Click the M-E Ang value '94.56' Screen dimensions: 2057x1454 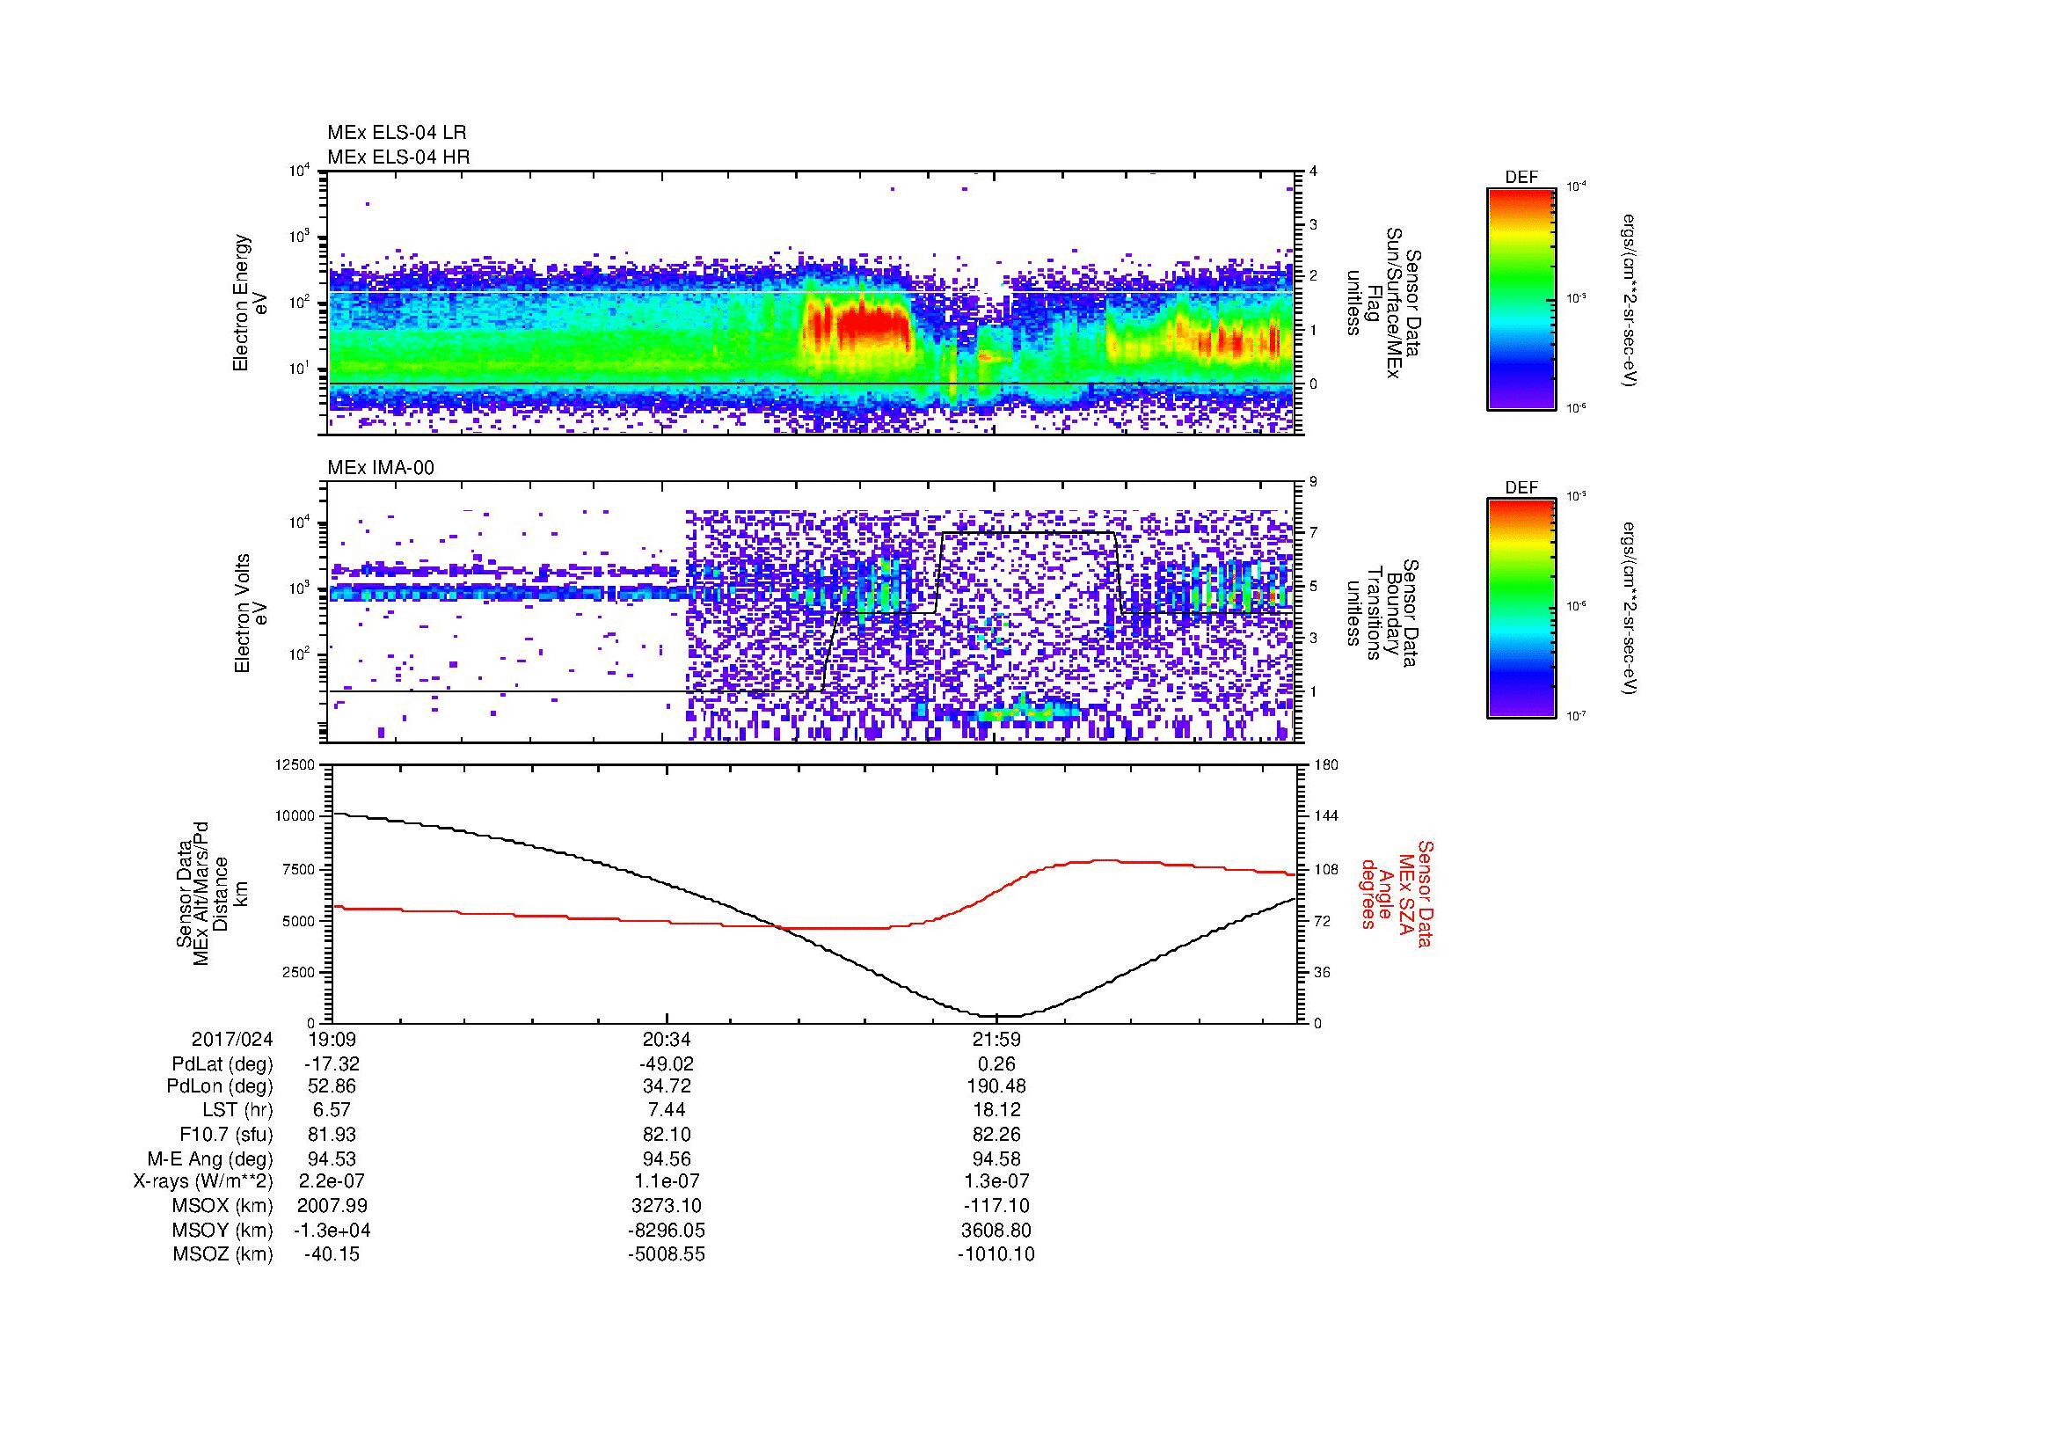pos(667,1159)
